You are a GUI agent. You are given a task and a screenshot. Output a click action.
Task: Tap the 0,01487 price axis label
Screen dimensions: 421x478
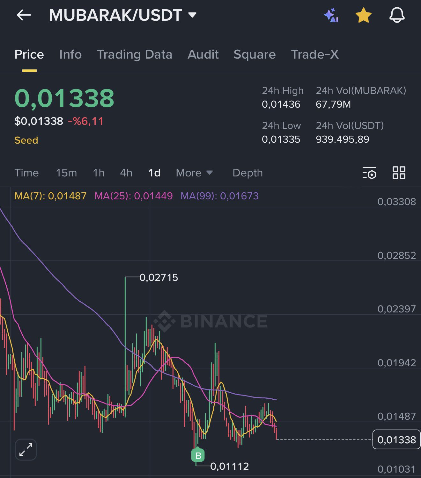[396, 416]
